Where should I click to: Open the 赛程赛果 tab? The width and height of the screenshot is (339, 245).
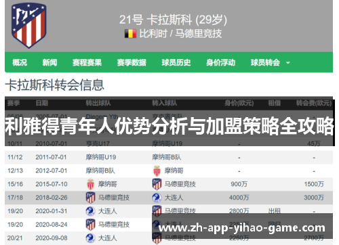tap(87, 62)
